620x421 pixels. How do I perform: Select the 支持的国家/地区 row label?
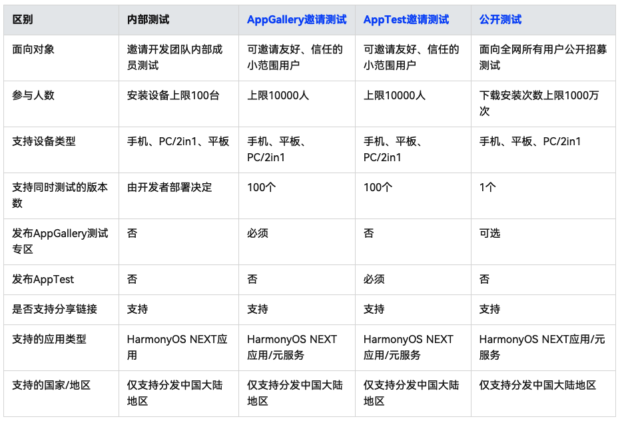[51, 385]
